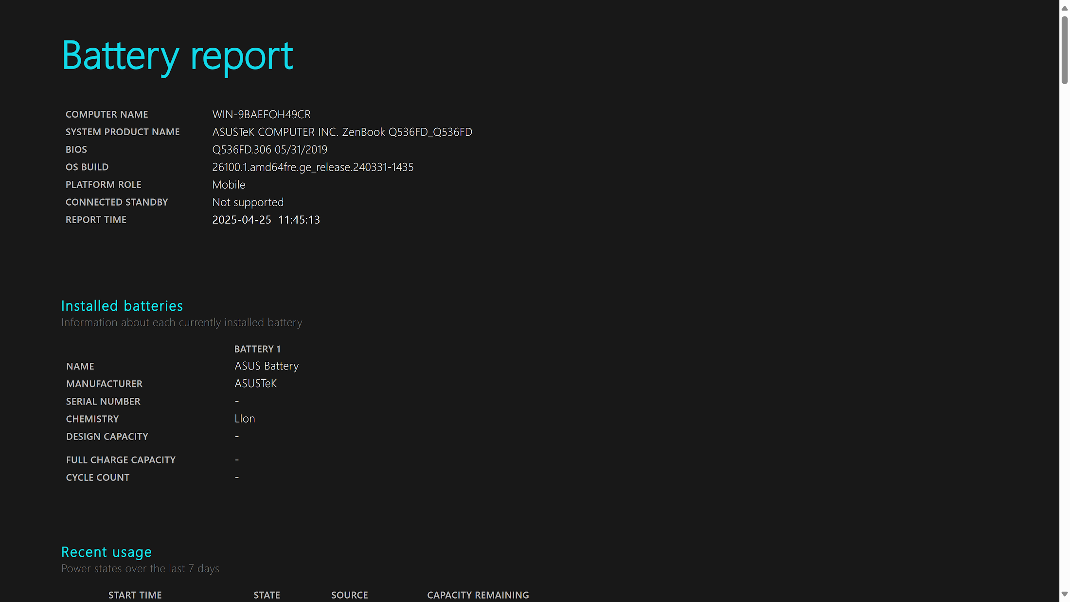Click the Installed batteries heading

pyautogui.click(x=122, y=306)
